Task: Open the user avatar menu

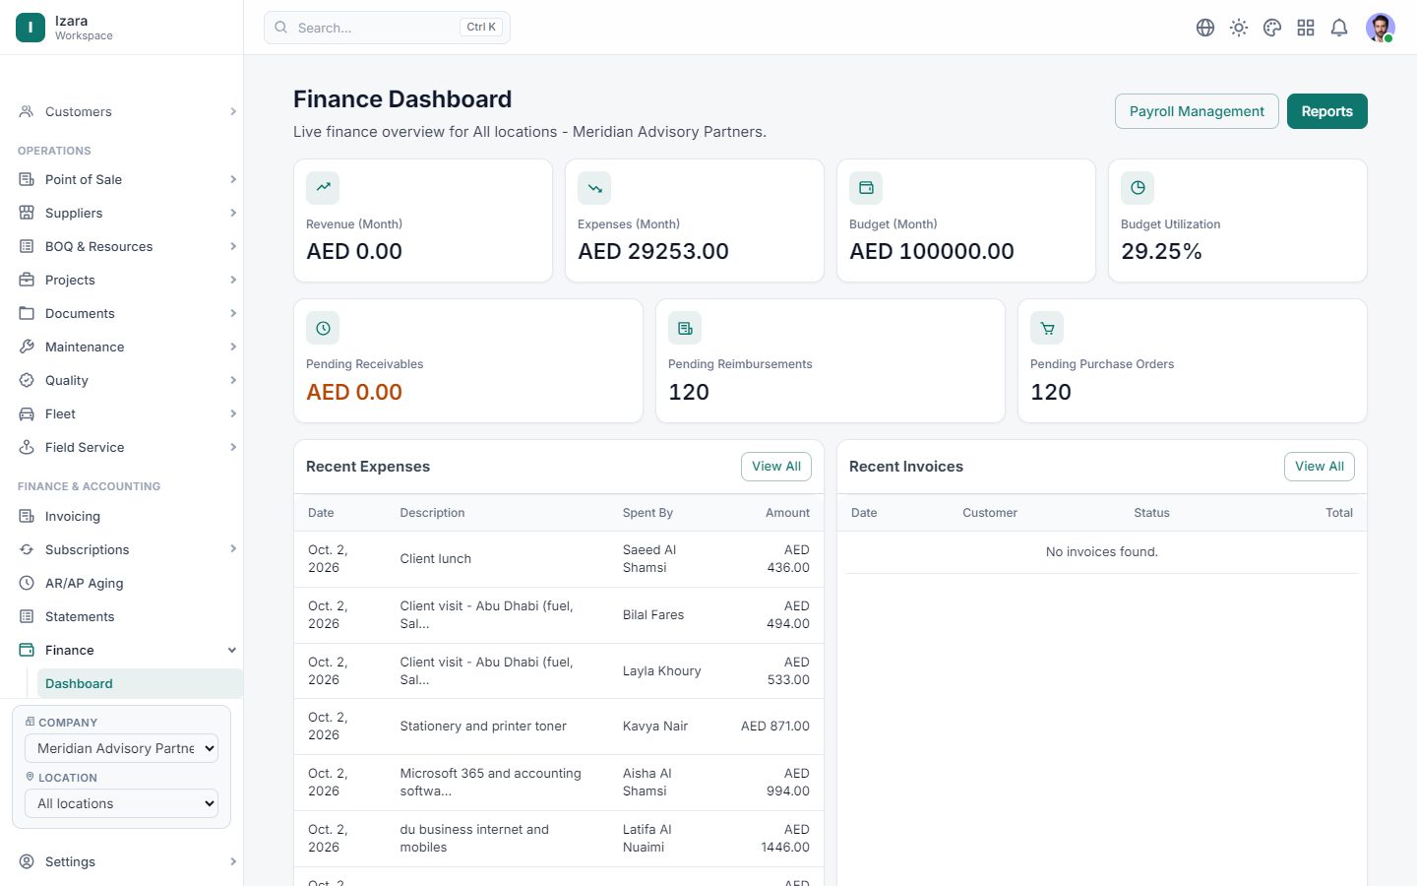Action: (x=1381, y=28)
